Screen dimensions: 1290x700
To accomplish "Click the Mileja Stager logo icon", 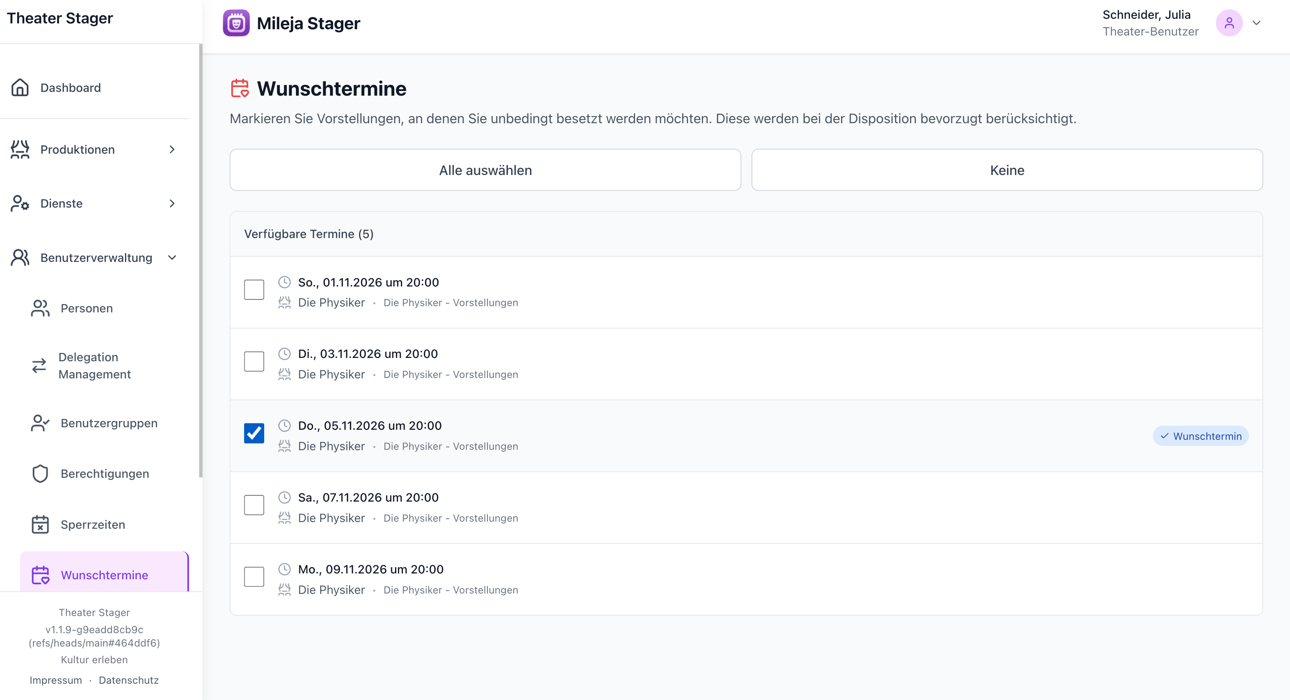I will pos(236,23).
